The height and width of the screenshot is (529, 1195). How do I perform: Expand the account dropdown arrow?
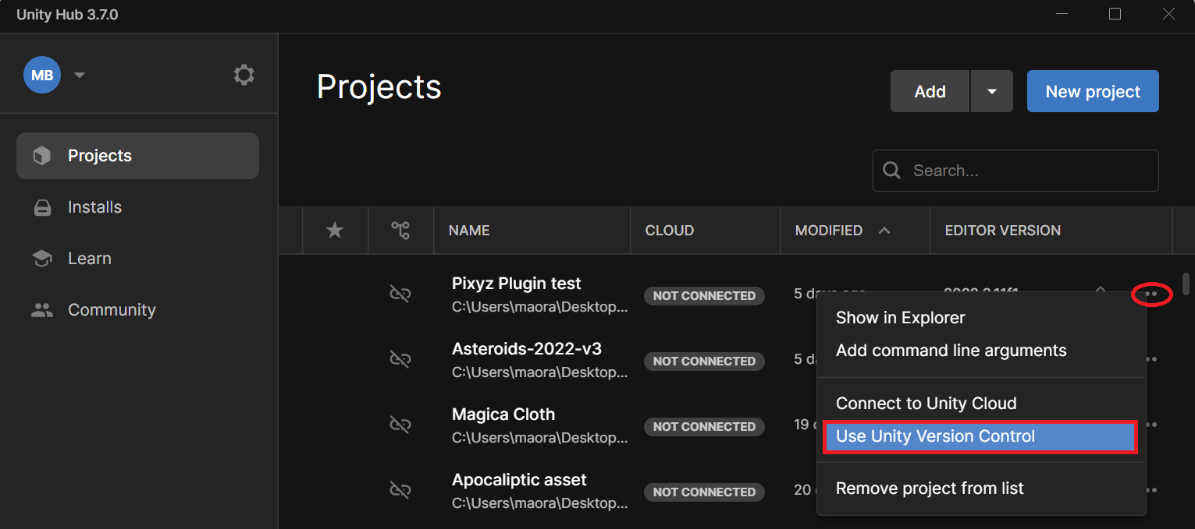[x=79, y=76]
